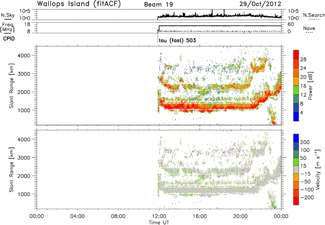Click the Velocity colorbar '15' label
Image resolution: width=325 pixels, height=225 pixels.
pyautogui.click(x=303, y=166)
